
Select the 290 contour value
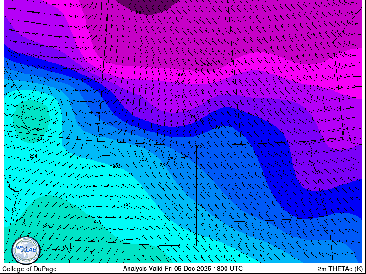(x=143, y=159)
